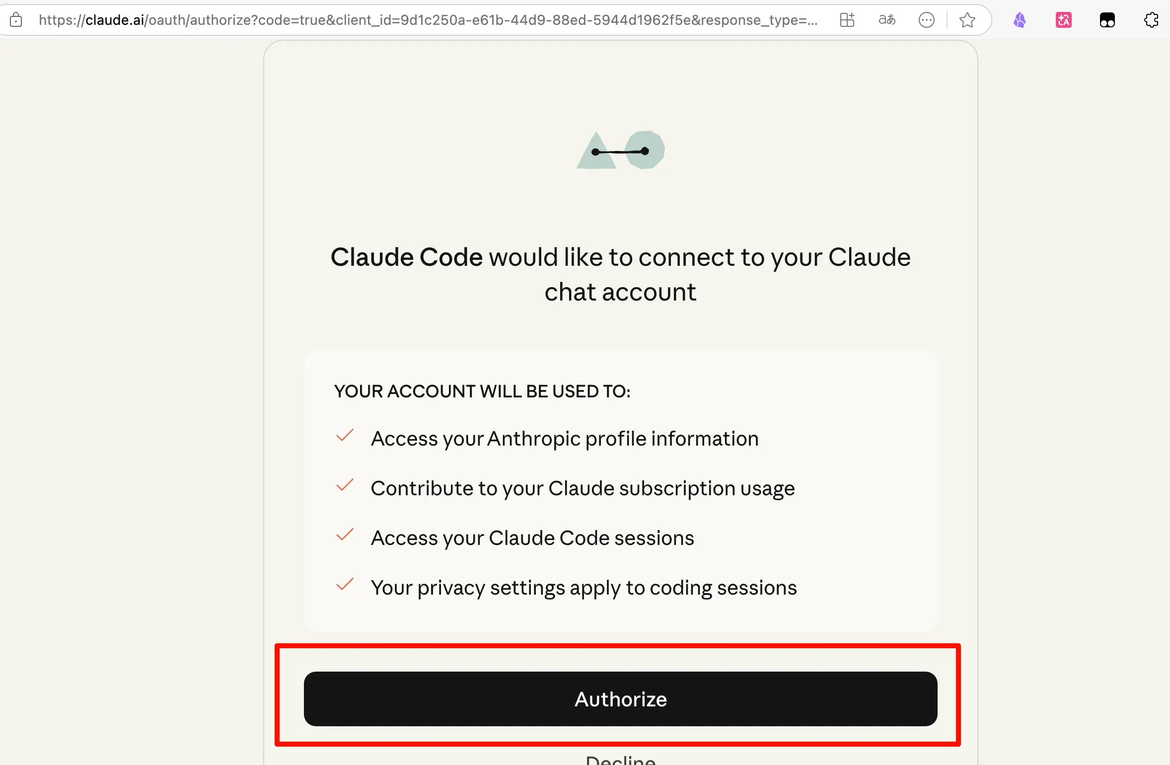Viewport: 1170px width, 765px height.
Task: Open the purple Obsidian extension icon
Action: coord(1020,20)
